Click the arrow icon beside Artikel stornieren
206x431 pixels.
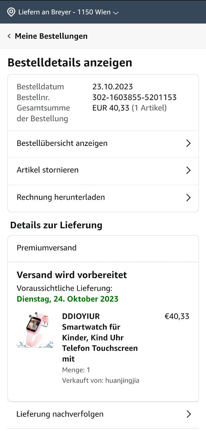click(188, 171)
